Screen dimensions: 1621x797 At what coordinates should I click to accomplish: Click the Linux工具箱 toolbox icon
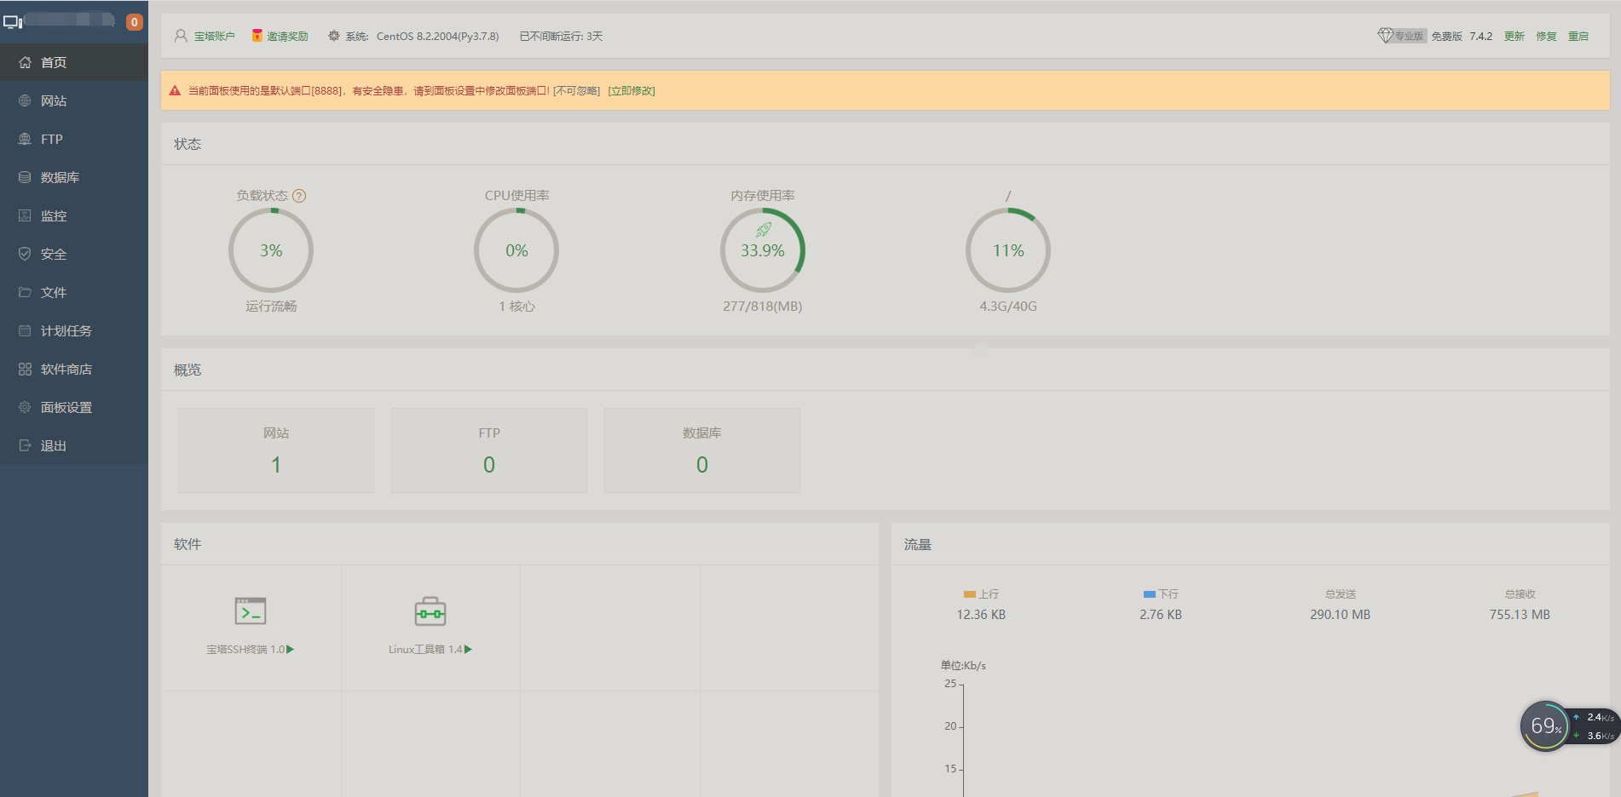pyautogui.click(x=430, y=611)
